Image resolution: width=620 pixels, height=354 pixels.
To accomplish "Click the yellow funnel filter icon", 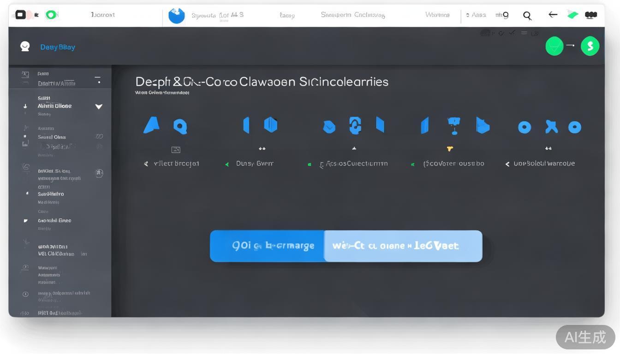I will point(449,149).
